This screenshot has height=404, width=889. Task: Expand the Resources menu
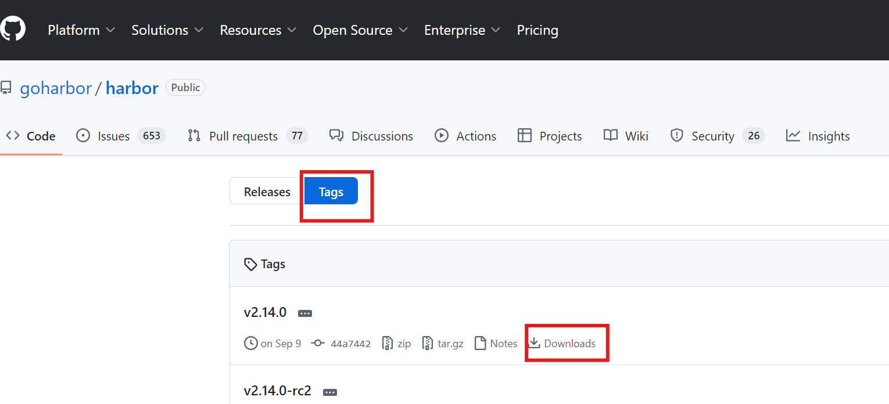click(x=258, y=30)
